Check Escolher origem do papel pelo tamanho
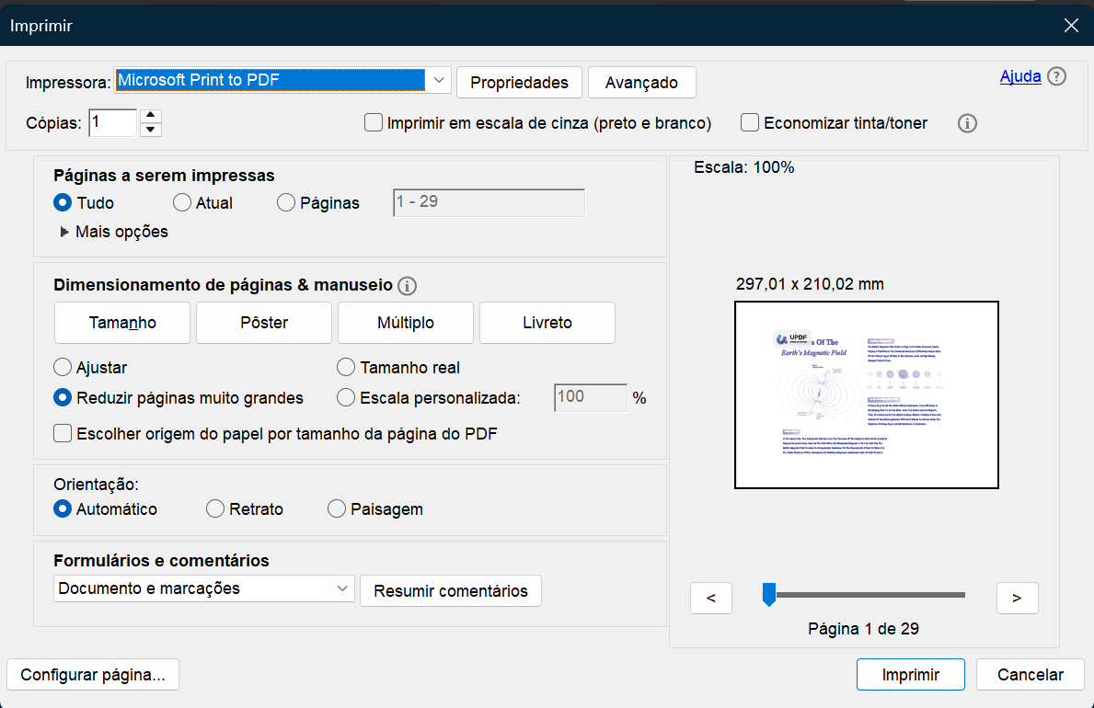The width and height of the screenshot is (1094, 708). coord(63,433)
